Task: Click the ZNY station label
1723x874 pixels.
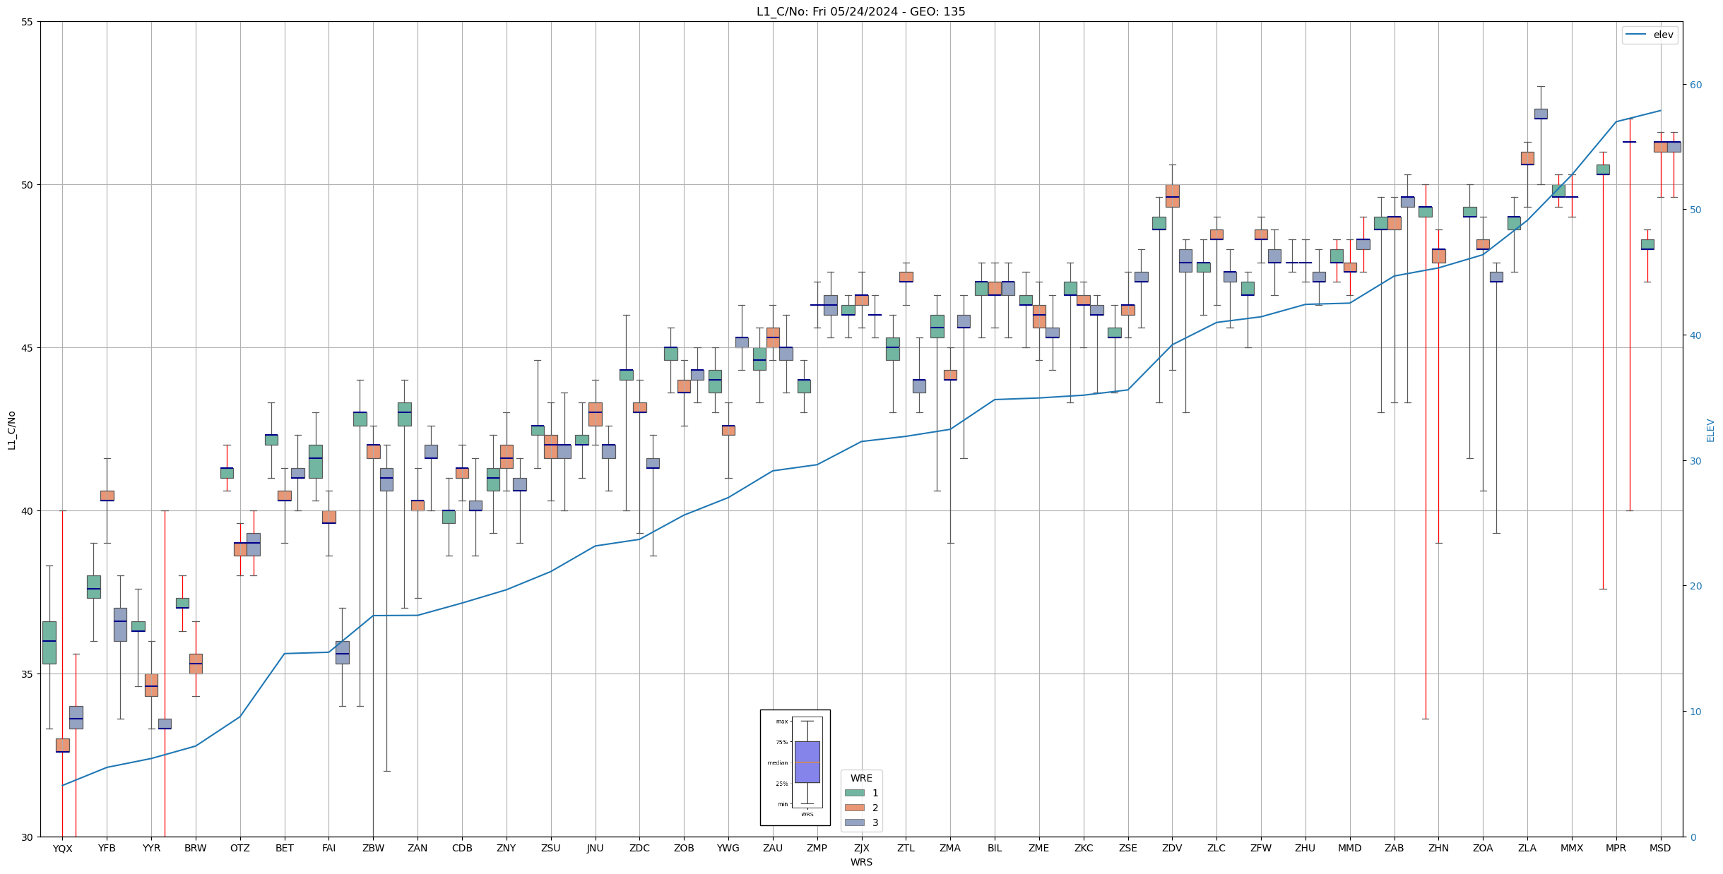Action: pos(507,848)
